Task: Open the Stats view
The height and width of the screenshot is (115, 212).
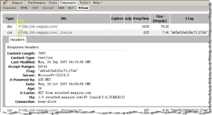Action: click(x=53, y=3)
